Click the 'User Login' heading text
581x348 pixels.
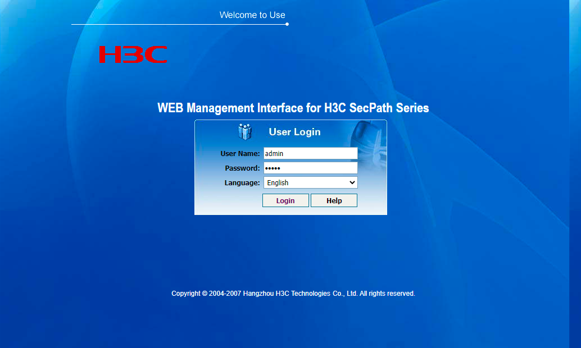(x=294, y=132)
